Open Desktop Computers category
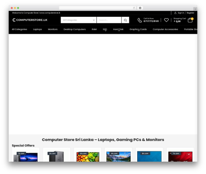This screenshot has height=174, width=206. [x=75, y=29]
